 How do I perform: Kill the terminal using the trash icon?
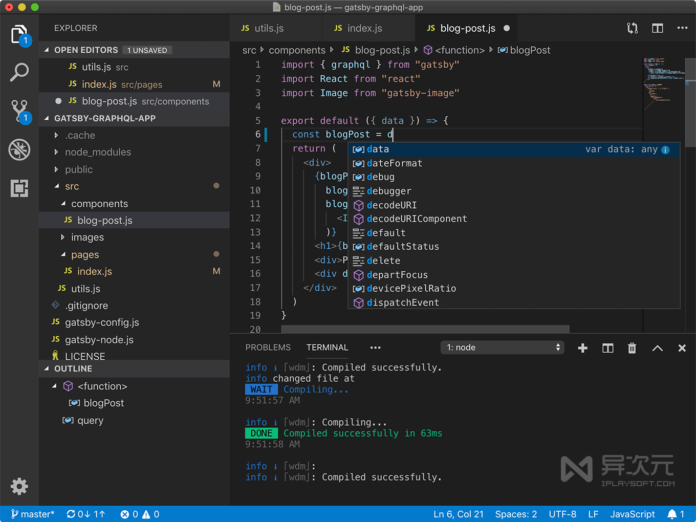point(632,348)
